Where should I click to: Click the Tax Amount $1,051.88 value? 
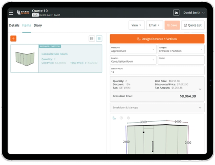pos(177,88)
